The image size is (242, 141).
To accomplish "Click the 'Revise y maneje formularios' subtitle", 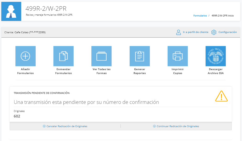I will point(49,15).
